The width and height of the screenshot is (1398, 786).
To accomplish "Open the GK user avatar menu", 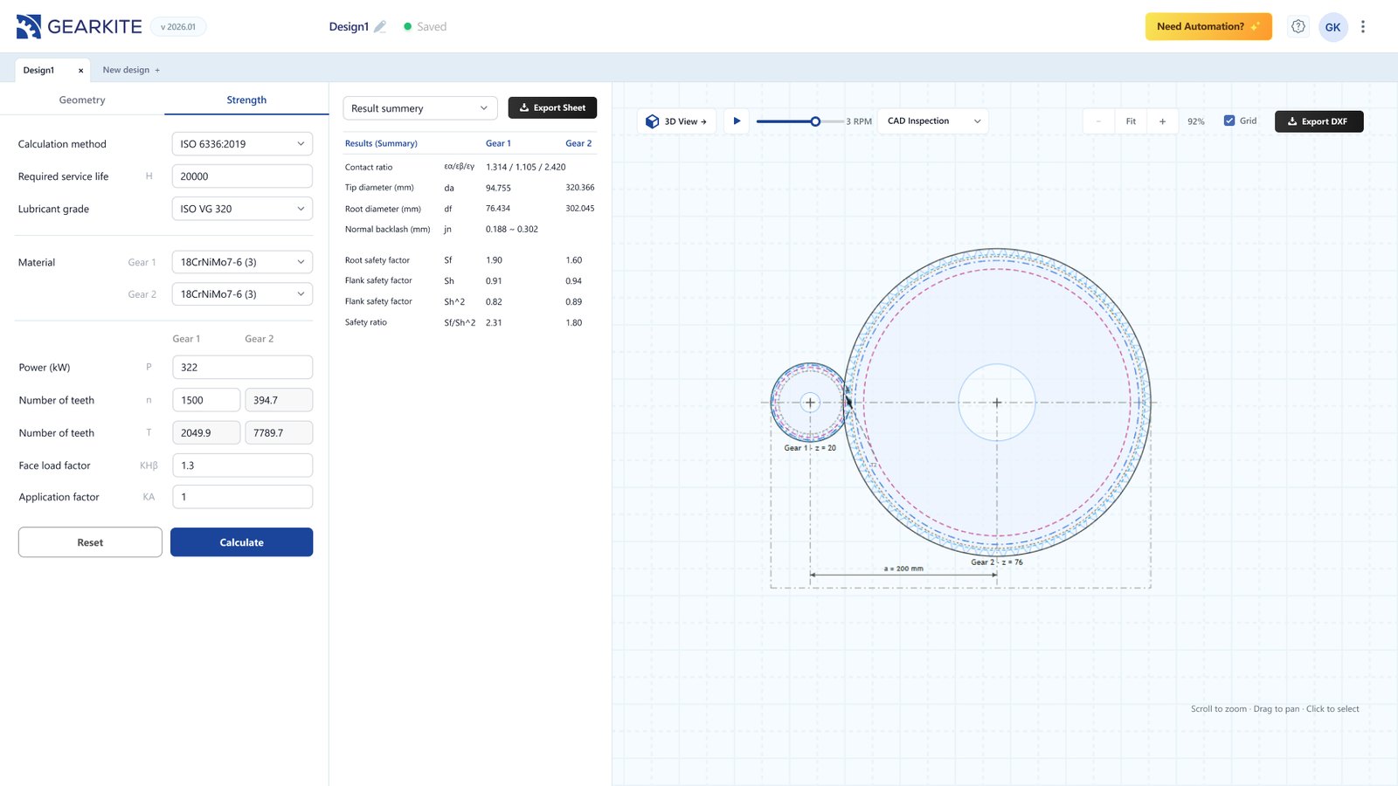I will coord(1332,27).
